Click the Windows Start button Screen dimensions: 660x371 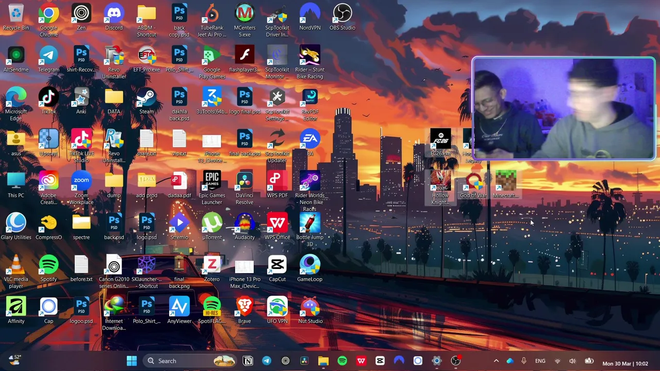pos(131,361)
